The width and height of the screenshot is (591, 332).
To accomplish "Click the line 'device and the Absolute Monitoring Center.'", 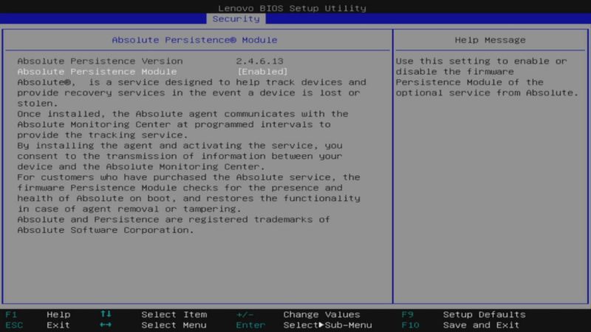I will [141, 167].
